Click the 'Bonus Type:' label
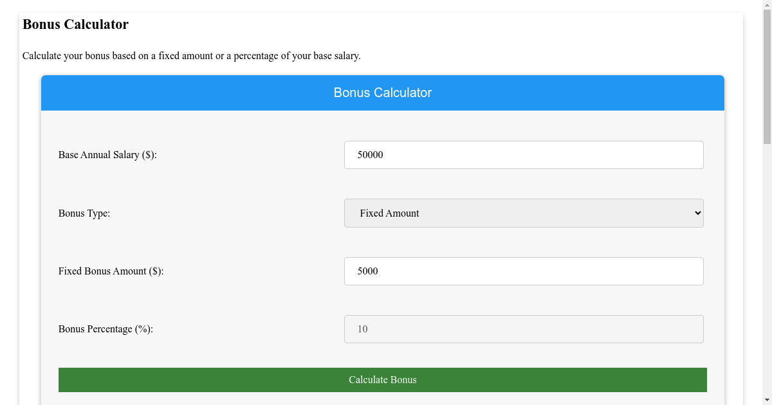 tap(84, 213)
